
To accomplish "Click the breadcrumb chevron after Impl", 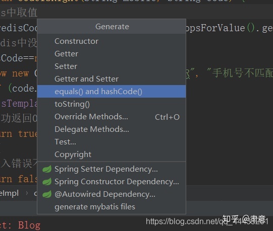I will coord(27,193).
